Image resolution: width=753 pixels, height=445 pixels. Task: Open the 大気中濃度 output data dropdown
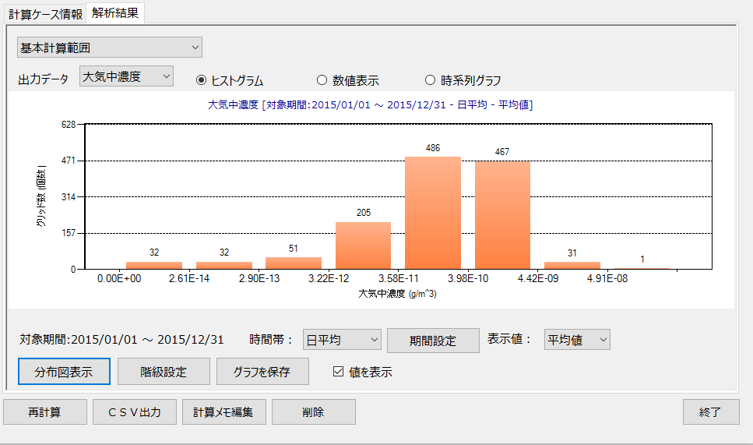[x=126, y=76]
